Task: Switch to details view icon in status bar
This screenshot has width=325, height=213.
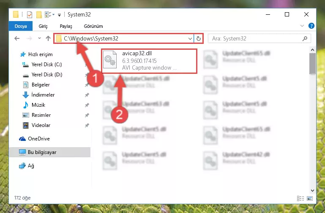Action: point(300,198)
